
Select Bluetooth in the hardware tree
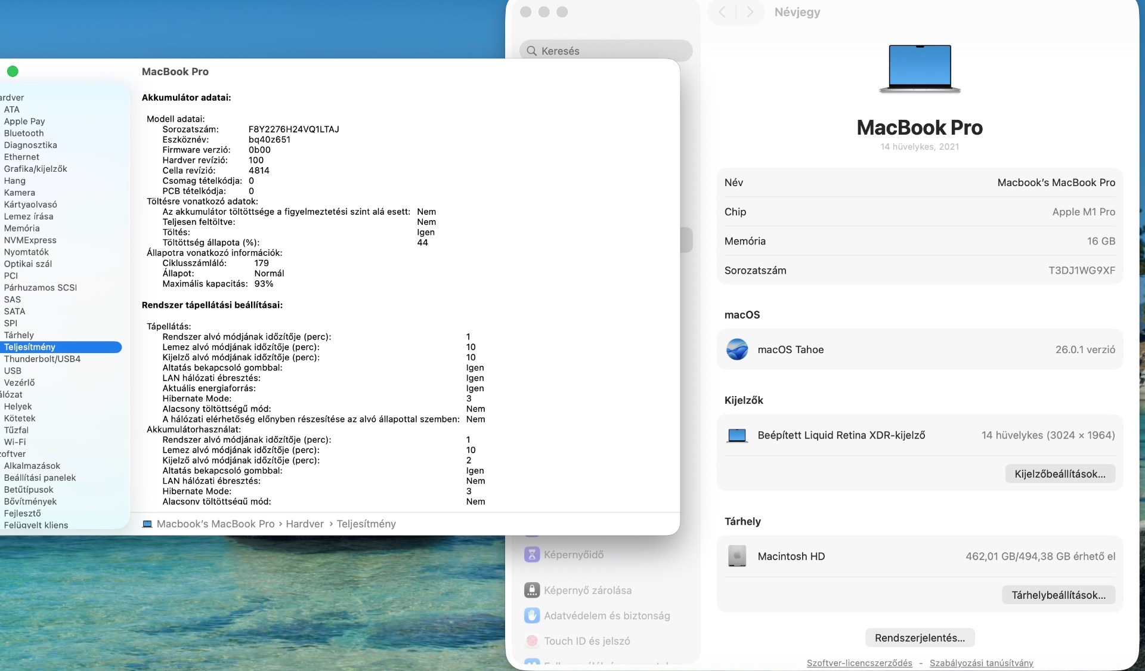coord(24,133)
